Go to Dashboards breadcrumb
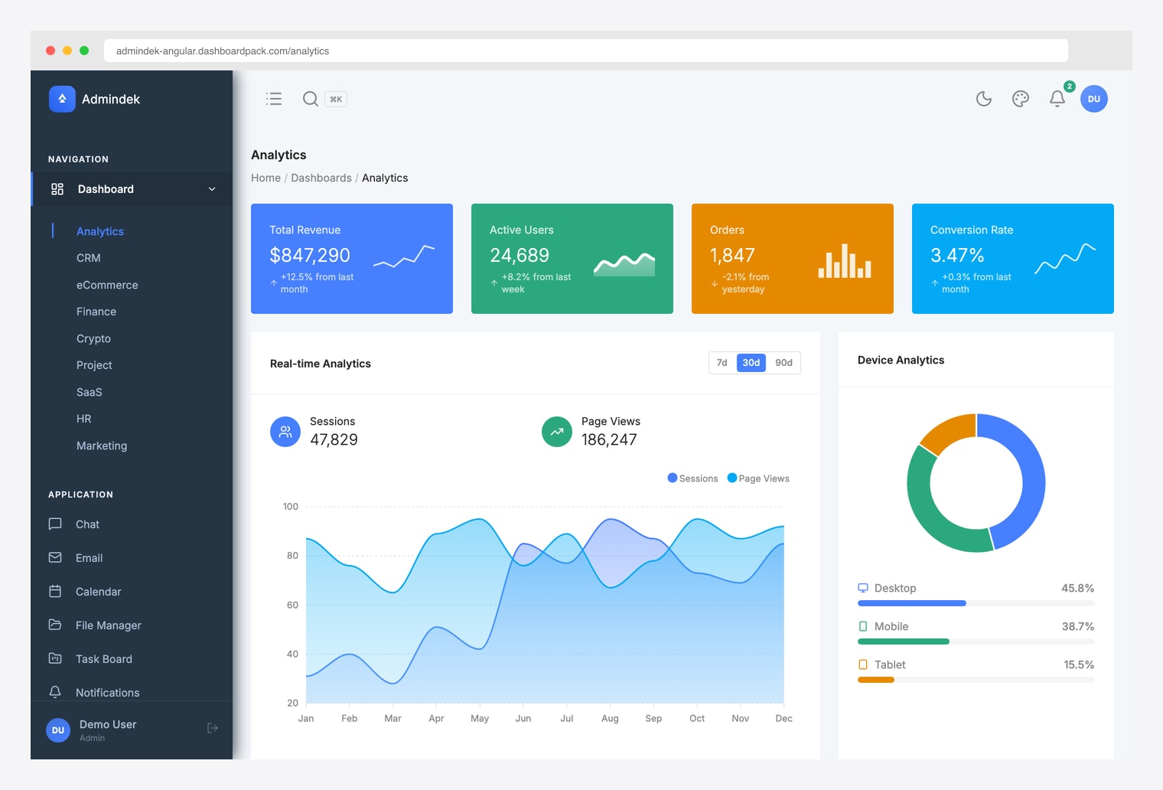 tap(321, 178)
